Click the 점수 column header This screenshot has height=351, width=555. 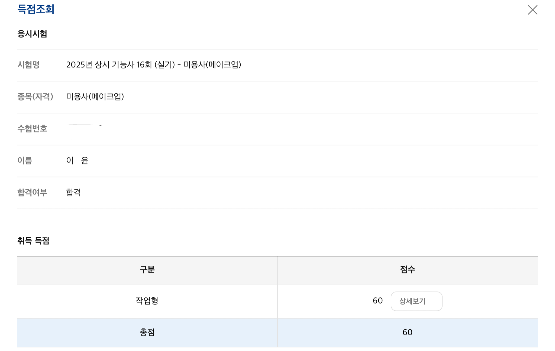(x=407, y=269)
